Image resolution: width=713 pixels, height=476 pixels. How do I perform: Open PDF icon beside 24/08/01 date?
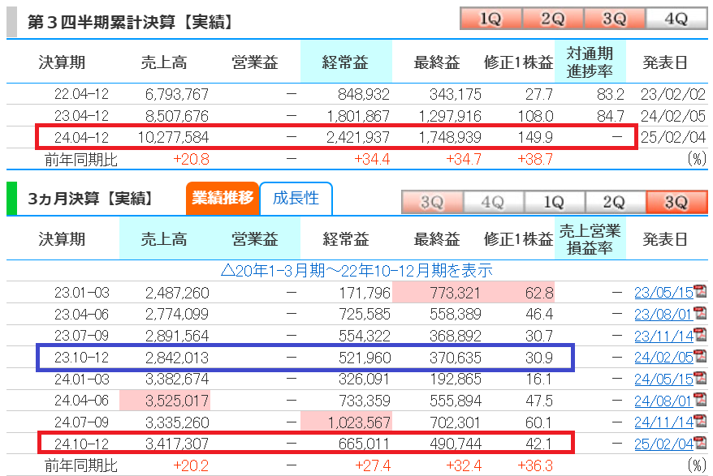(700, 399)
